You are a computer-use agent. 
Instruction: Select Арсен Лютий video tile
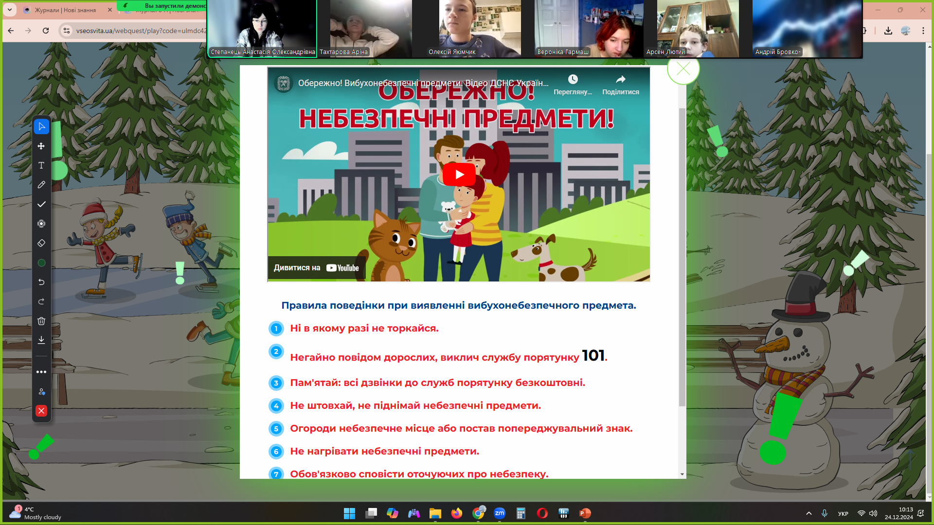(698, 29)
